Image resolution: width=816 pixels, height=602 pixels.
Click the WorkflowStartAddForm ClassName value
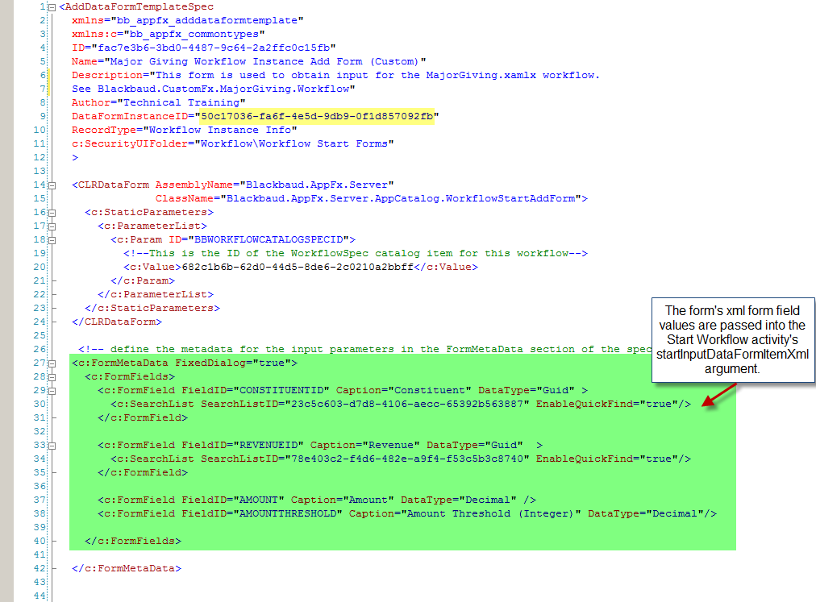point(403,198)
